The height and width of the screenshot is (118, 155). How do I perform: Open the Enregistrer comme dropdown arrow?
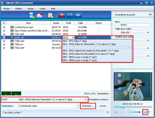[108, 99]
